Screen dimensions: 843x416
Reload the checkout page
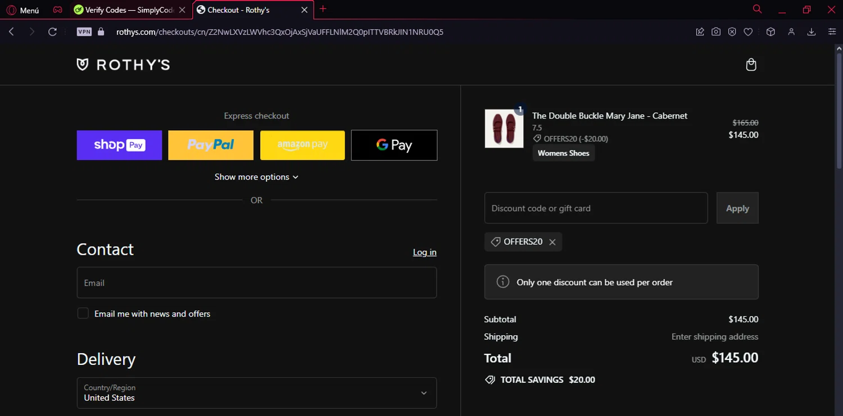52,32
